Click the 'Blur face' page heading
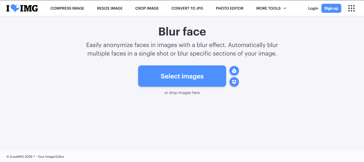This screenshot has height=162, width=364. (182, 31)
